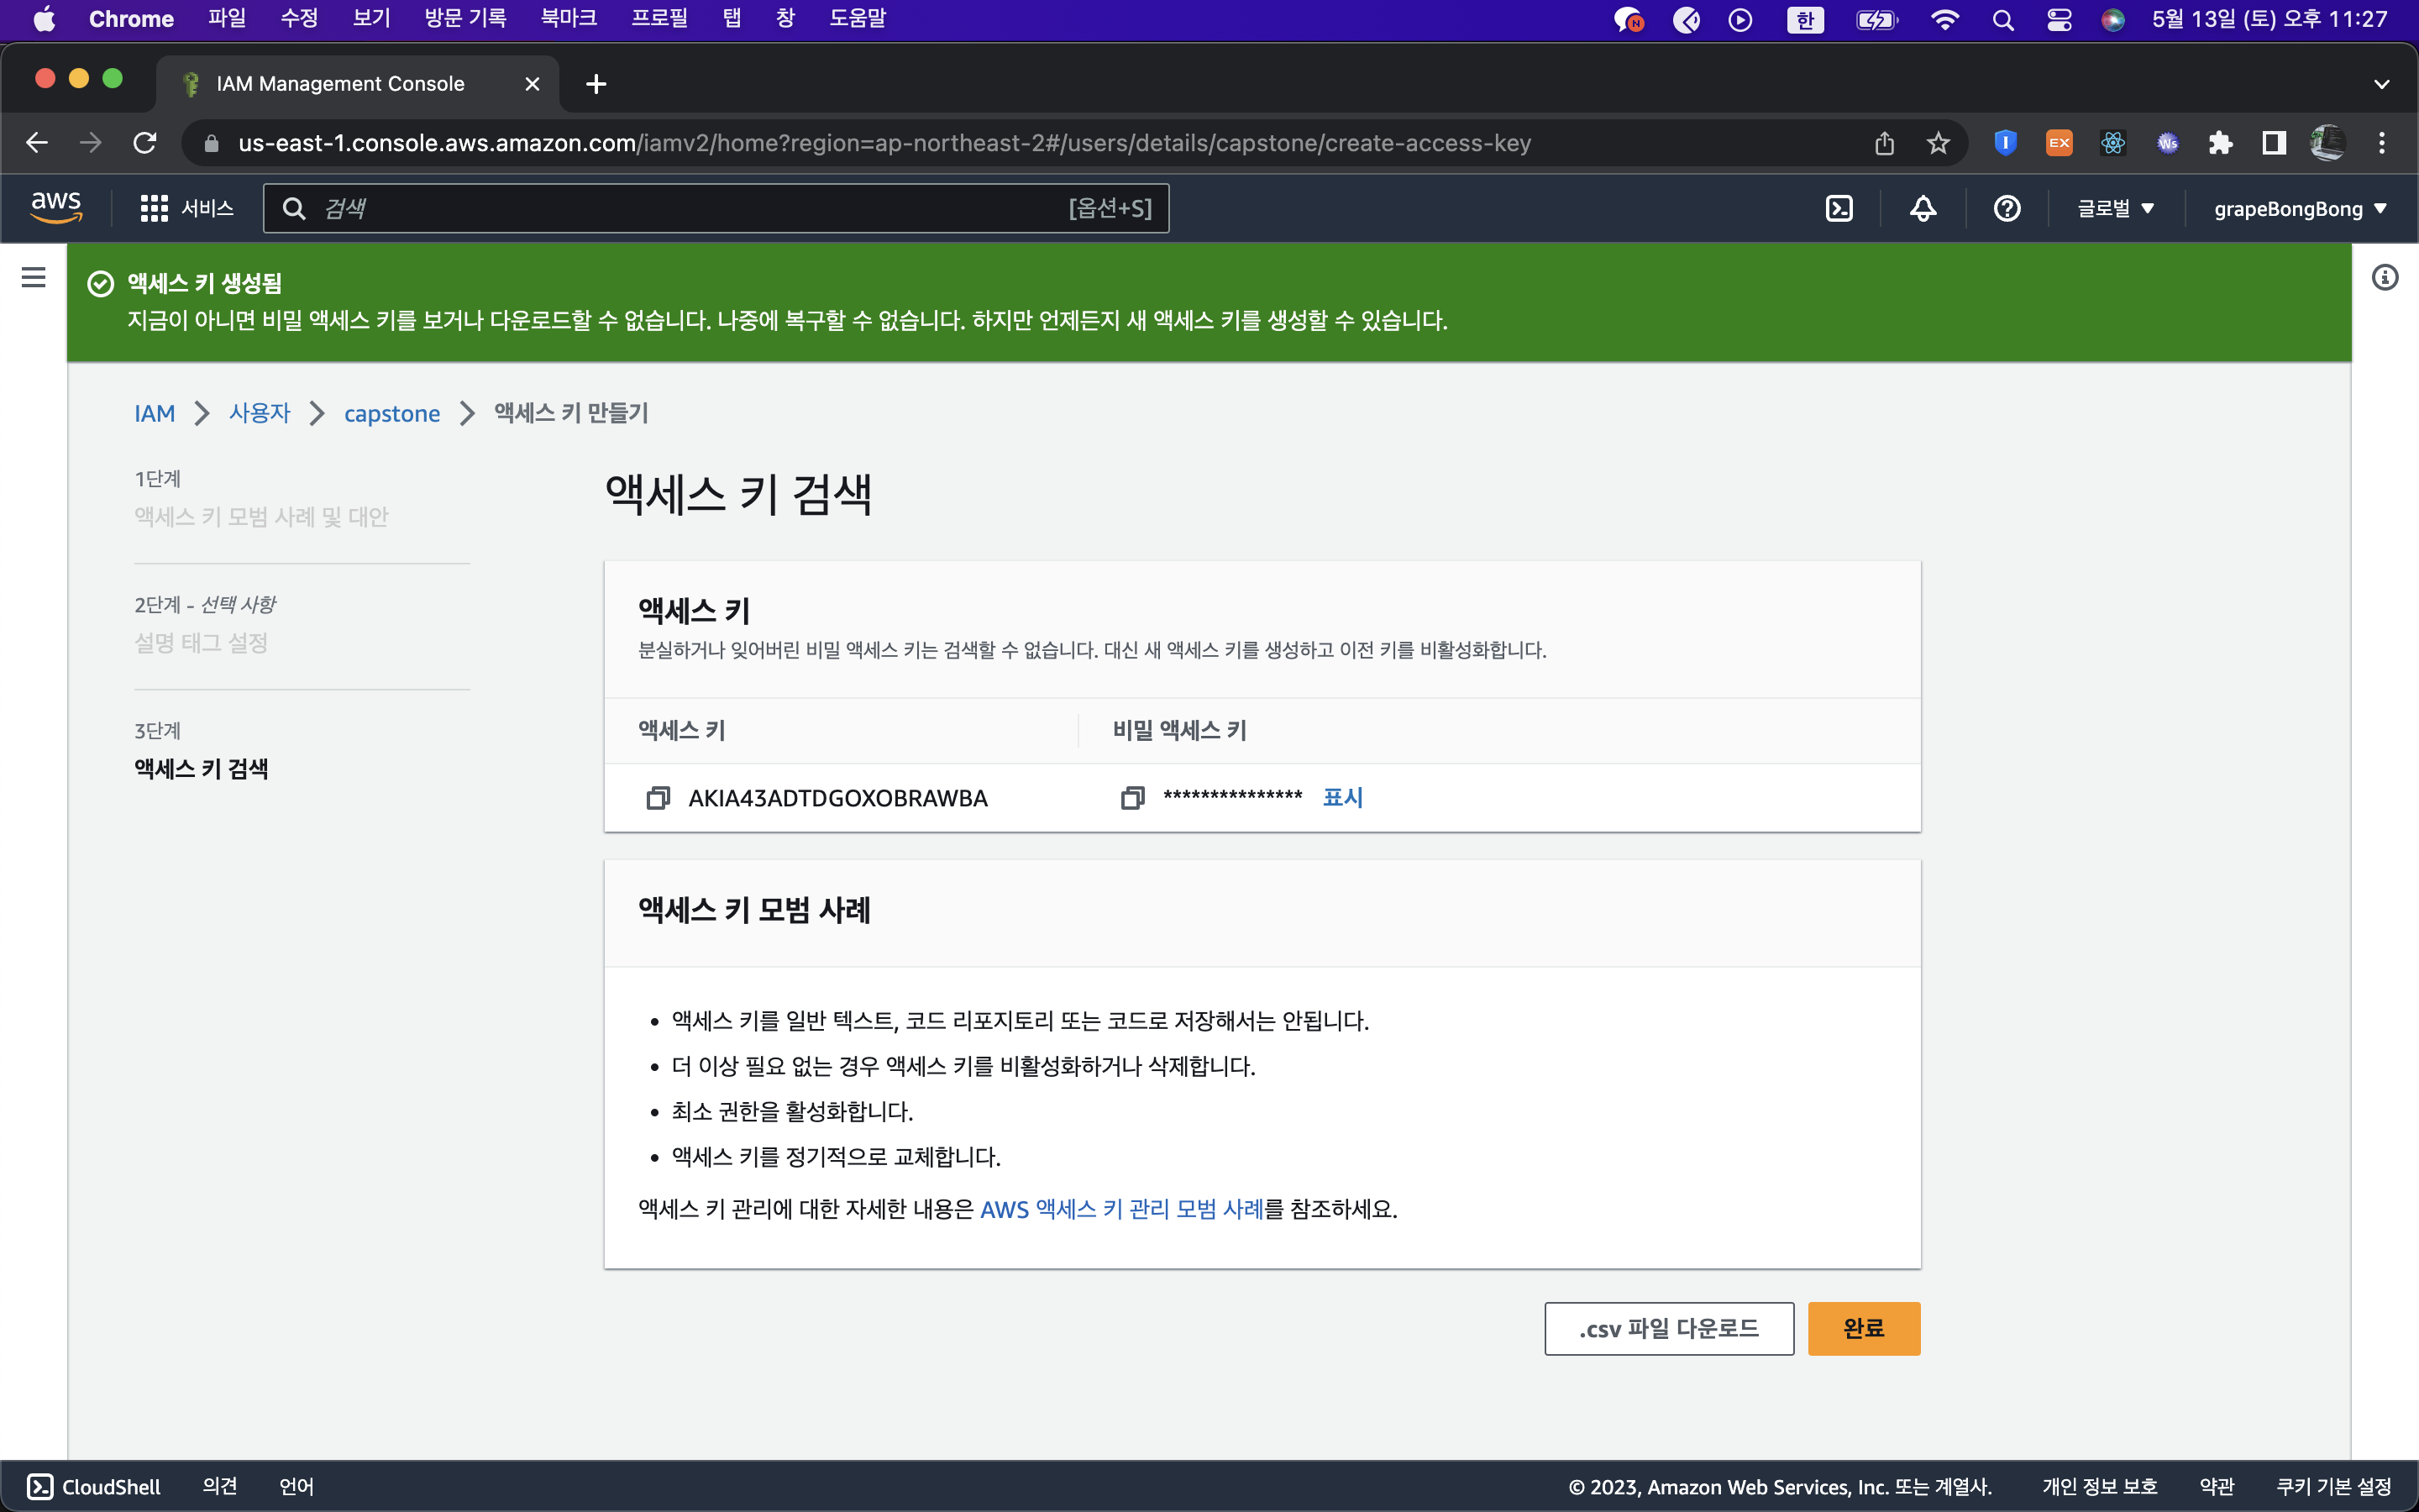
Task: Open the left hamburger navigation menu
Action: click(33, 277)
